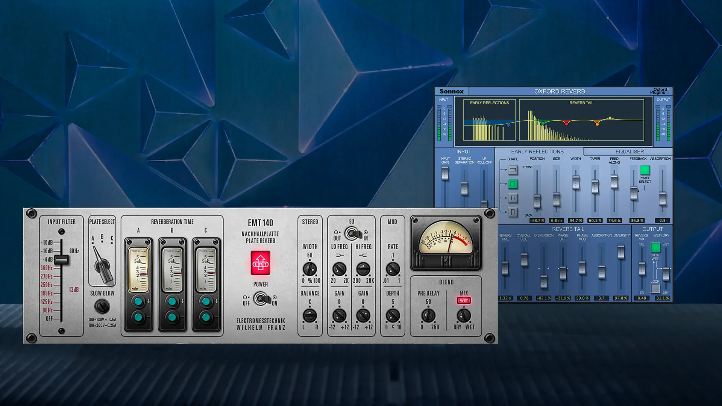Click the blue EQ node on the Oxford graph

coord(508,125)
